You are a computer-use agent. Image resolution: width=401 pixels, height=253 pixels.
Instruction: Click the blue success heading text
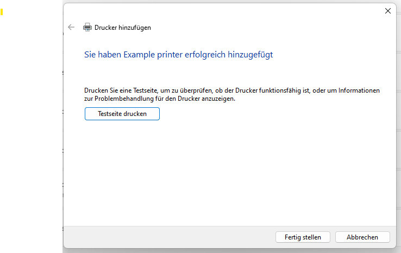click(178, 55)
